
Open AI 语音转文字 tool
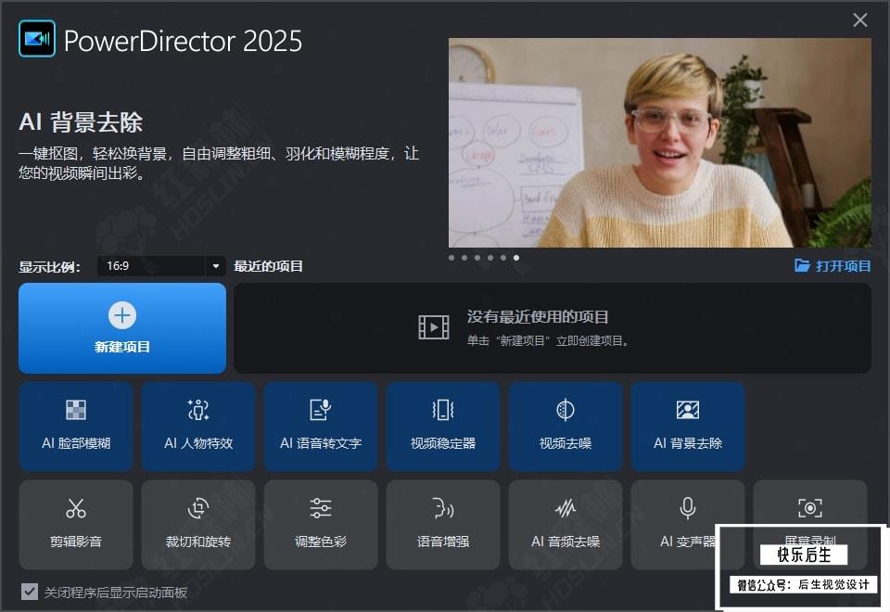[x=321, y=427]
